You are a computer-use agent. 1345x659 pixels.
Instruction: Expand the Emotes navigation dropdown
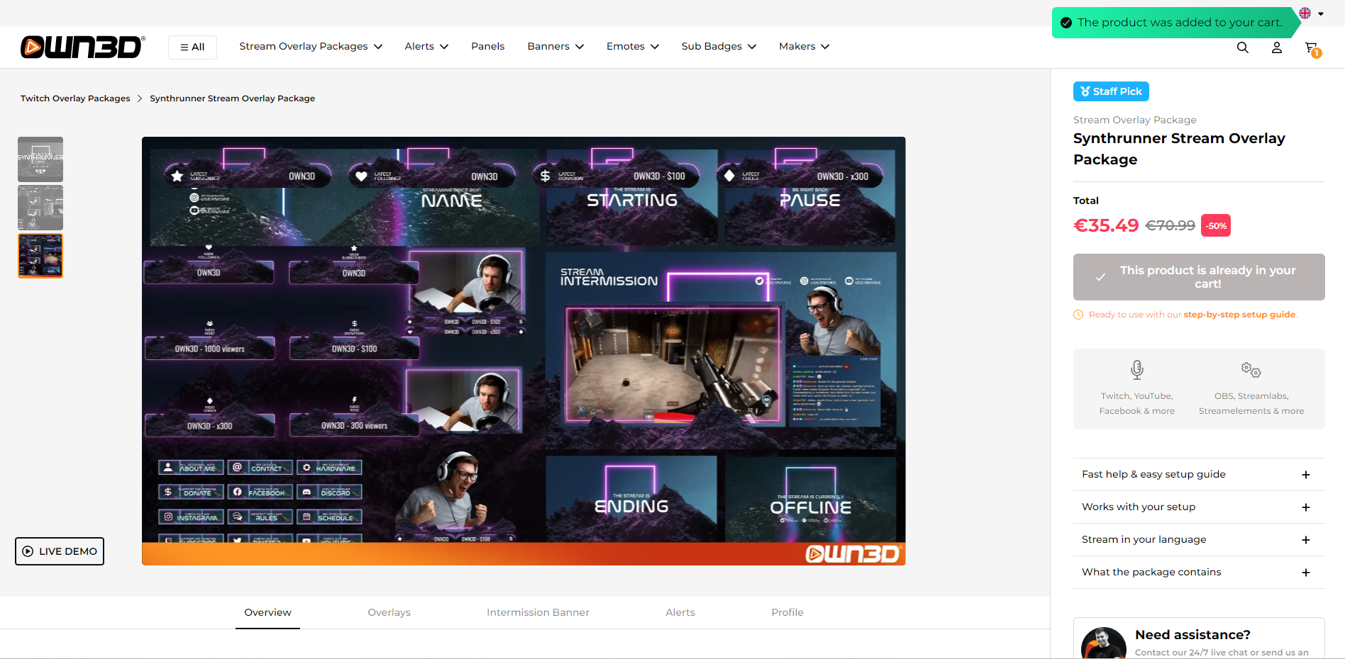point(631,46)
